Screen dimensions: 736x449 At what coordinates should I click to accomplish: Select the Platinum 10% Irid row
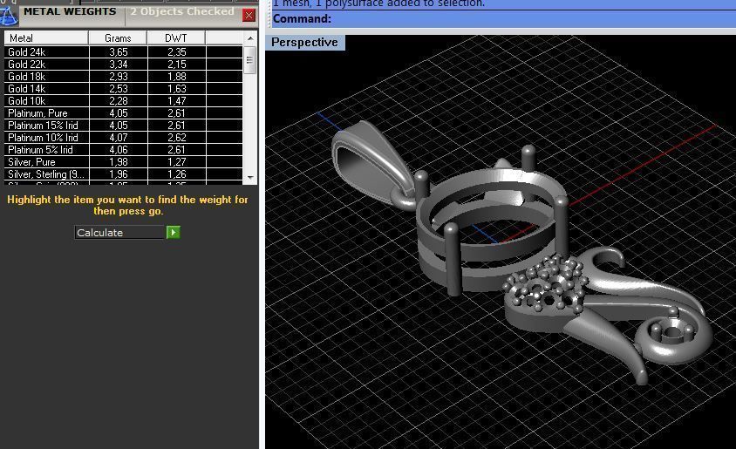coord(124,138)
